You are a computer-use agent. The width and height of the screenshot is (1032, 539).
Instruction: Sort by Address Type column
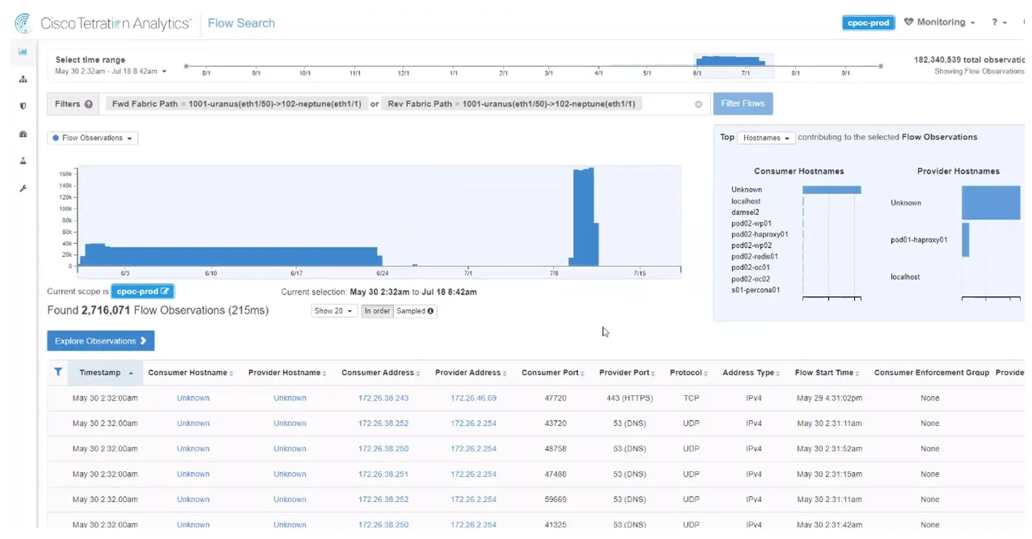[751, 373]
